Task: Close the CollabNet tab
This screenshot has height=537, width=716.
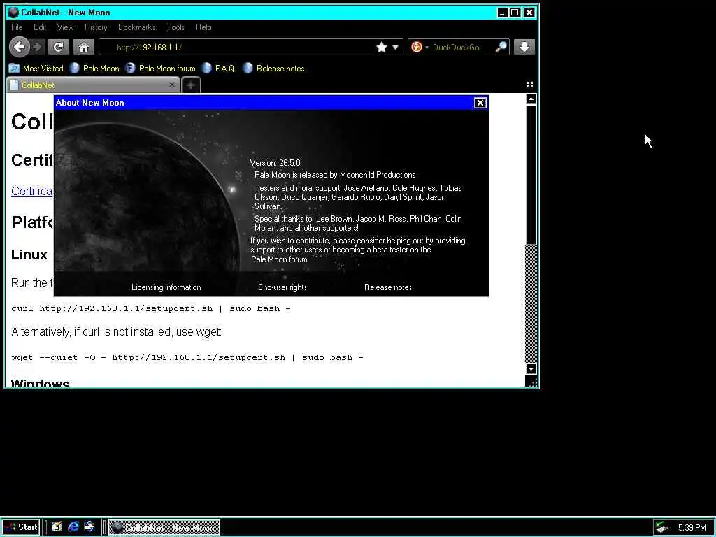Action: tap(172, 85)
